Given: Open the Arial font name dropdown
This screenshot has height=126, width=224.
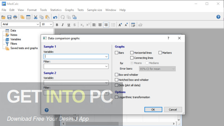Looking at the screenshot, I should tap(38, 24).
